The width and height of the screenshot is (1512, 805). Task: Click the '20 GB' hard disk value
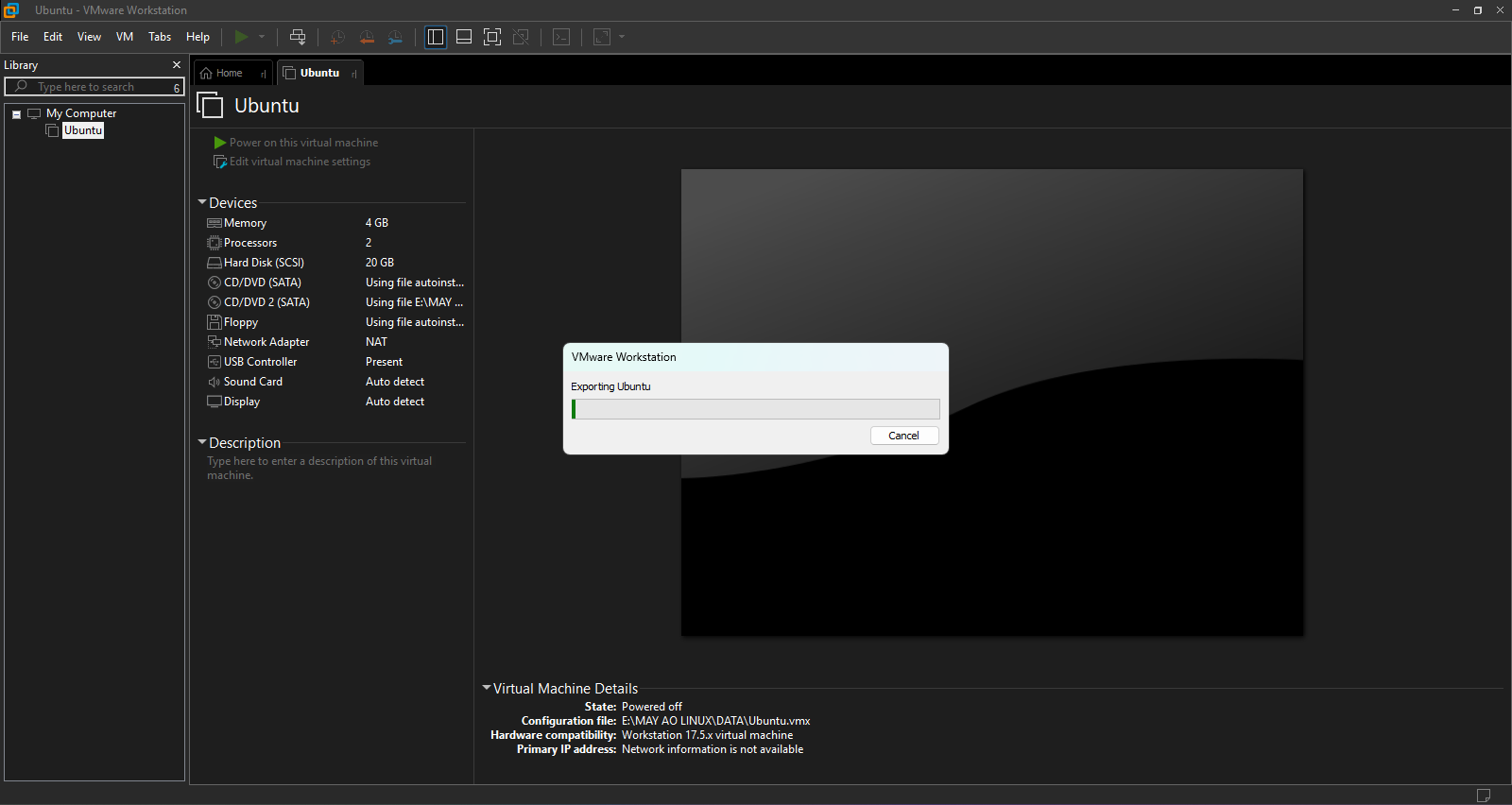point(380,263)
